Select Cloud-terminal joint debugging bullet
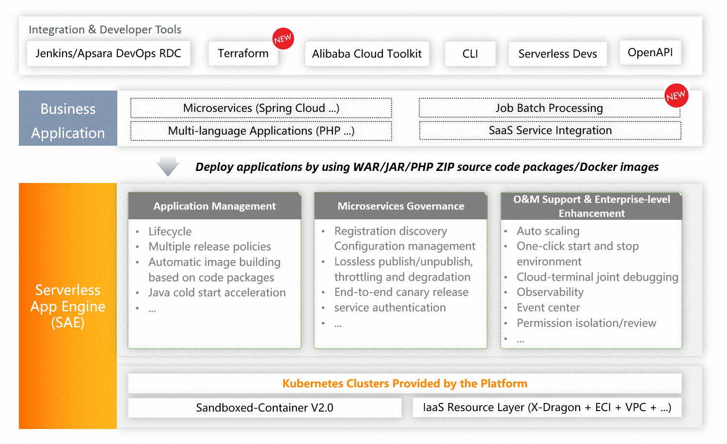Image resolution: width=727 pixels, height=444 pixels. click(598, 277)
